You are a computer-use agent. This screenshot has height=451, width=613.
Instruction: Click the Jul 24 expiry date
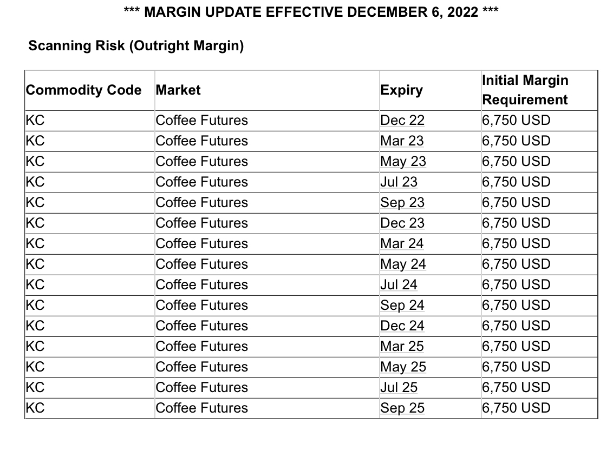click(x=399, y=284)
